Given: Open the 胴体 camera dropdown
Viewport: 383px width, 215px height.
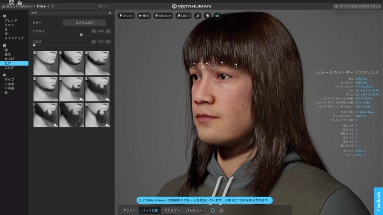Looking at the screenshot, I should tap(144, 16).
